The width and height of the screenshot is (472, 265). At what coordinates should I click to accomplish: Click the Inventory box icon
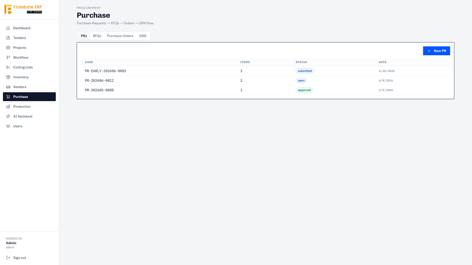tap(8, 77)
